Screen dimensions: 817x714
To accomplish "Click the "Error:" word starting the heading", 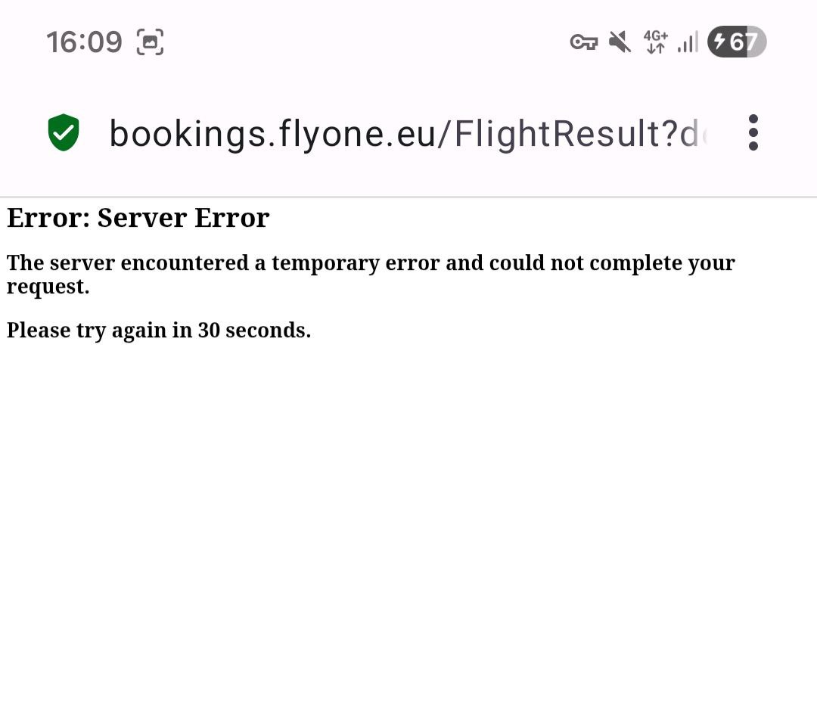I will click(x=48, y=218).
